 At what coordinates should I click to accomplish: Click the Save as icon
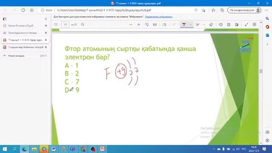pos(237,25)
